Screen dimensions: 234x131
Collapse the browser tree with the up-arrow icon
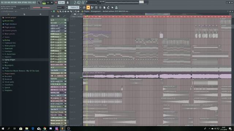point(8,14)
